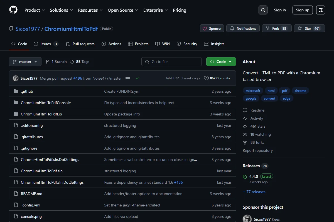Expand commit message ellipsis icon

pyautogui.click(x=128, y=78)
